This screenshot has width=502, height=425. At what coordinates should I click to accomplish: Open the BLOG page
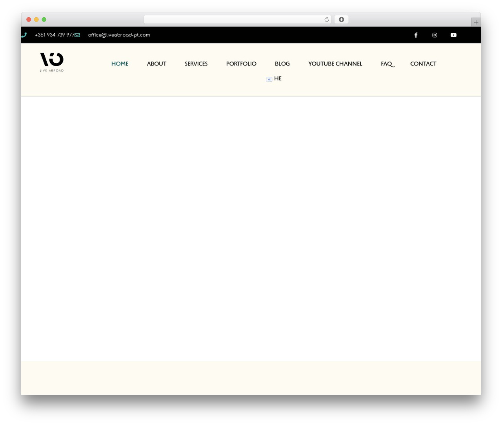tap(282, 64)
